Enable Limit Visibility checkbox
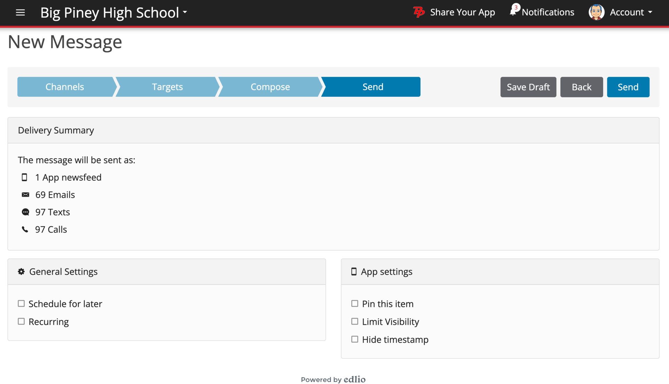 [x=355, y=322]
